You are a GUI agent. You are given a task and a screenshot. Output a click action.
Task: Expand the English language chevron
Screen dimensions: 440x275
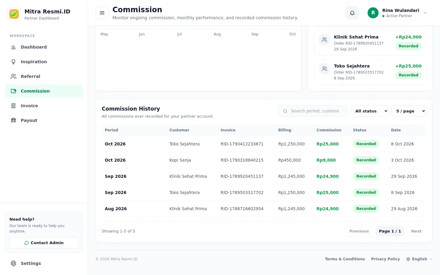point(431,259)
